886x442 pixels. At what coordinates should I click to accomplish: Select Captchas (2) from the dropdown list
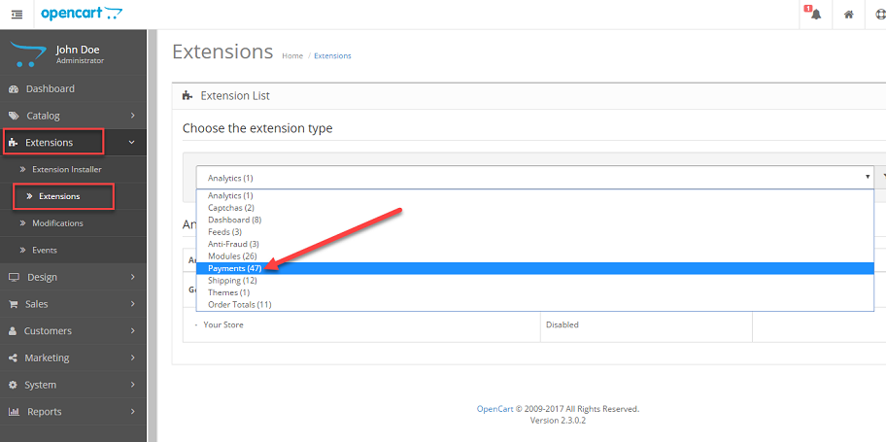point(534,208)
